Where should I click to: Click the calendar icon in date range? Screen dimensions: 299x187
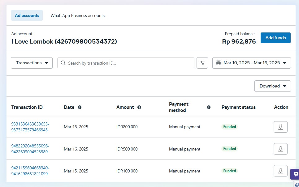(218, 63)
